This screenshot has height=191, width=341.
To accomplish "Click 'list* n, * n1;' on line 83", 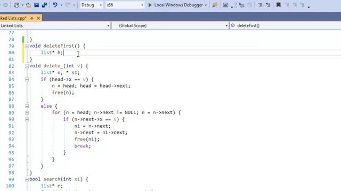I will pos(60,73).
